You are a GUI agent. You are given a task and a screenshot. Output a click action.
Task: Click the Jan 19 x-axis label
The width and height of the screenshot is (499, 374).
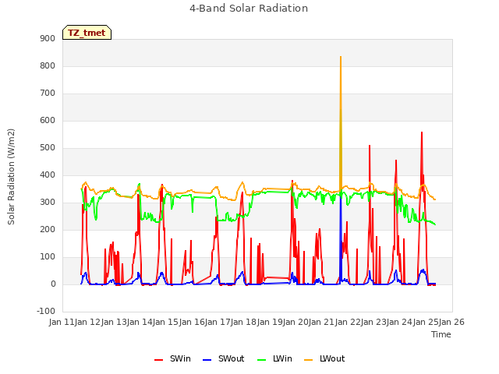point(270,322)
